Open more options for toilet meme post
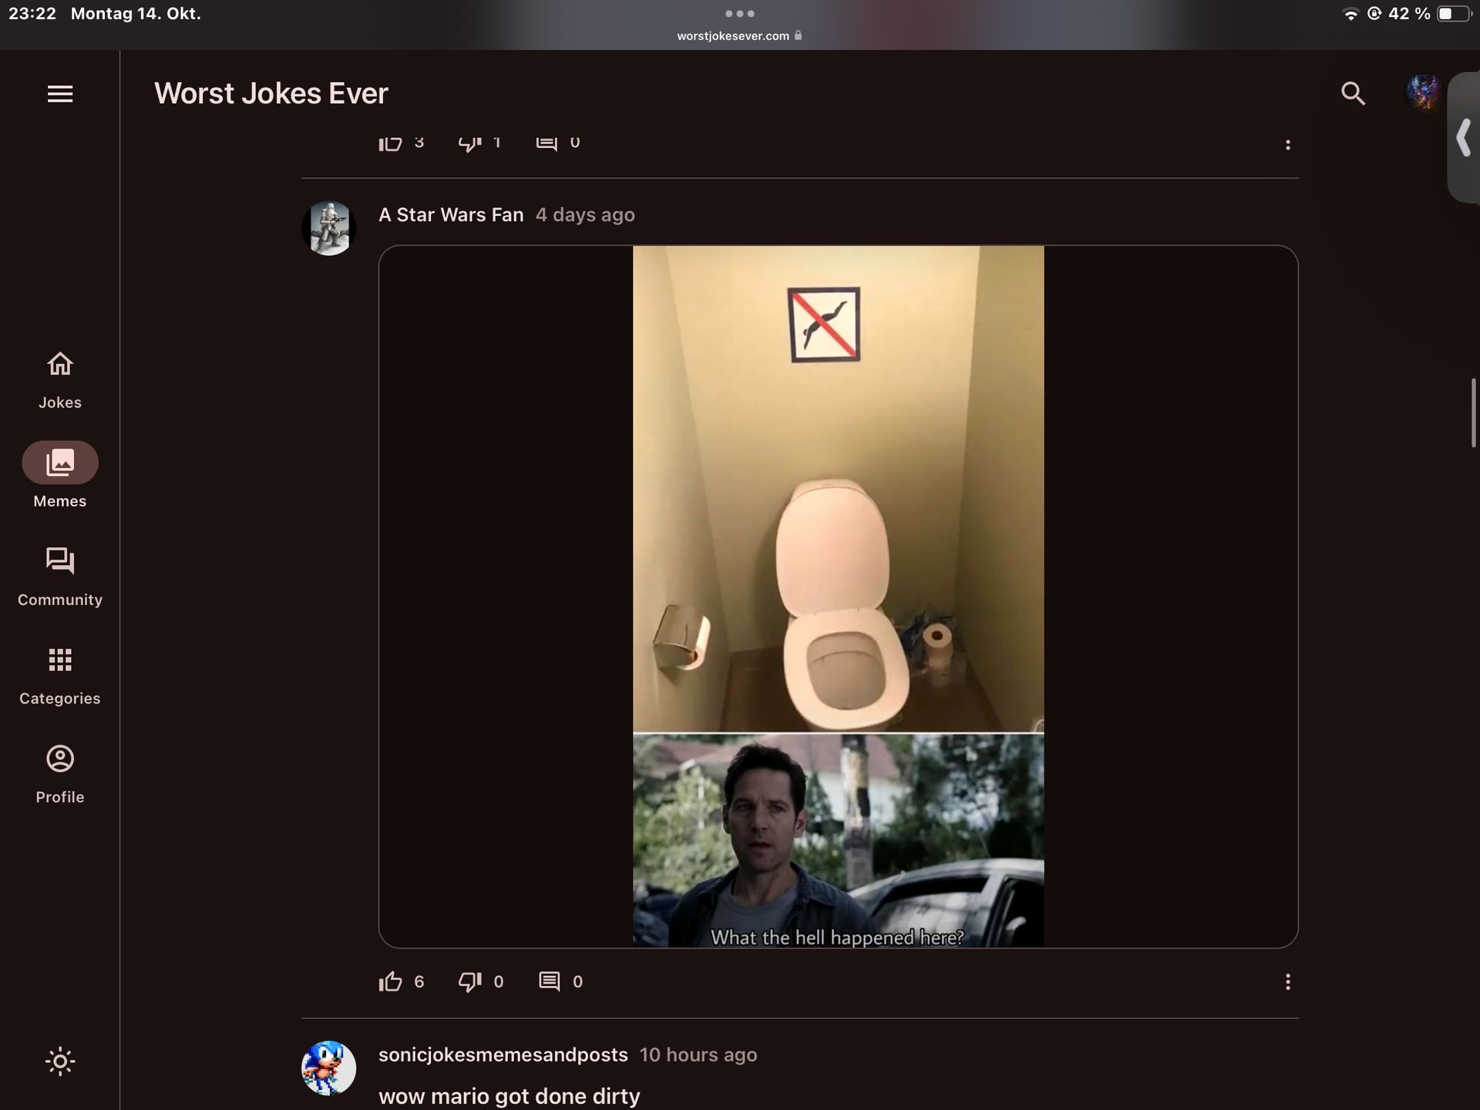This screenshot has height=1110, width=1480. (1287, 981)
